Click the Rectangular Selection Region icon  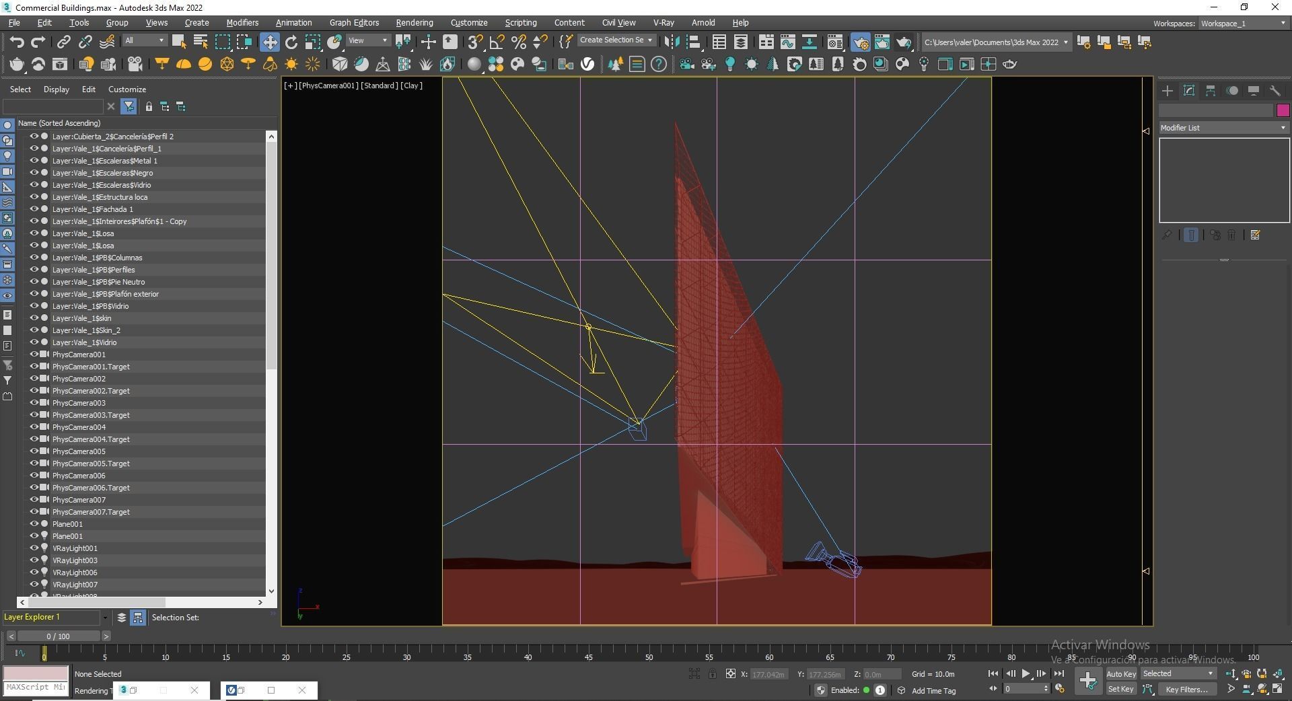coord(222,42)
